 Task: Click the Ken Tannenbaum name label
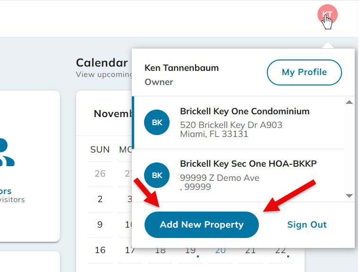click(181, 68)
